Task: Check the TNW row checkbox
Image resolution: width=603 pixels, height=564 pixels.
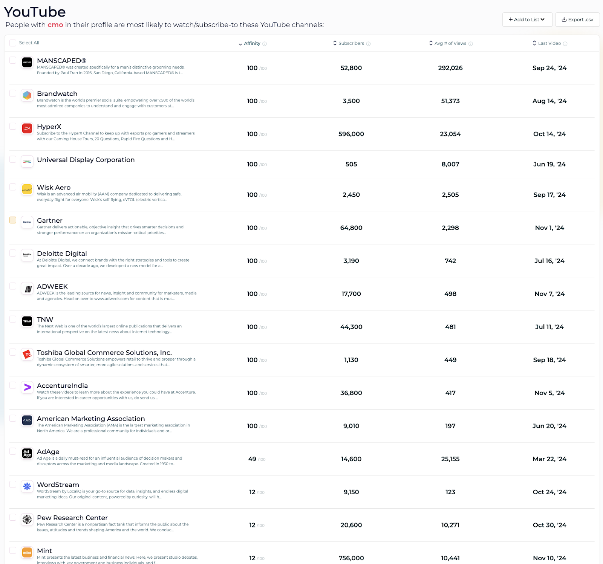Action: 13,319
